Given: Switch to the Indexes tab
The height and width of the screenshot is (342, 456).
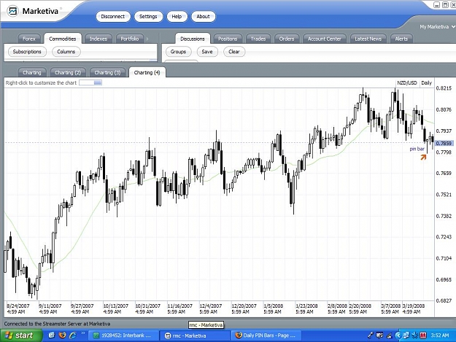Looking at the screenshot, I should 98,39.
